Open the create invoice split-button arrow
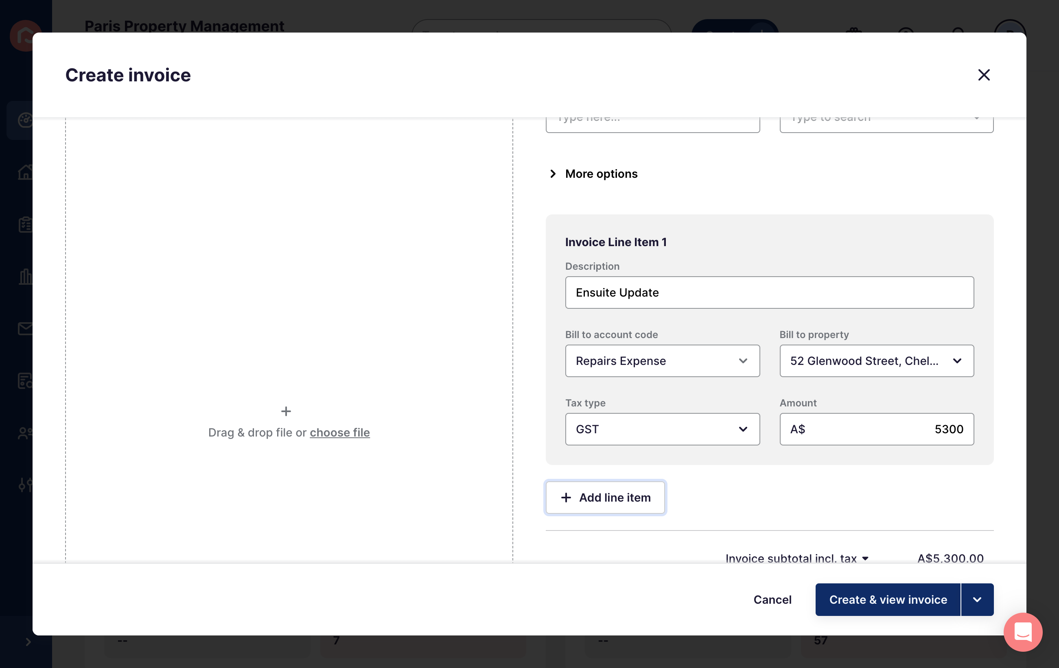Image resolution: width=1059 pixels, height=668 pixels. (977, 599)
